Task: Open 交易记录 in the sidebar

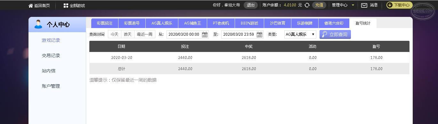Action: 51,55
